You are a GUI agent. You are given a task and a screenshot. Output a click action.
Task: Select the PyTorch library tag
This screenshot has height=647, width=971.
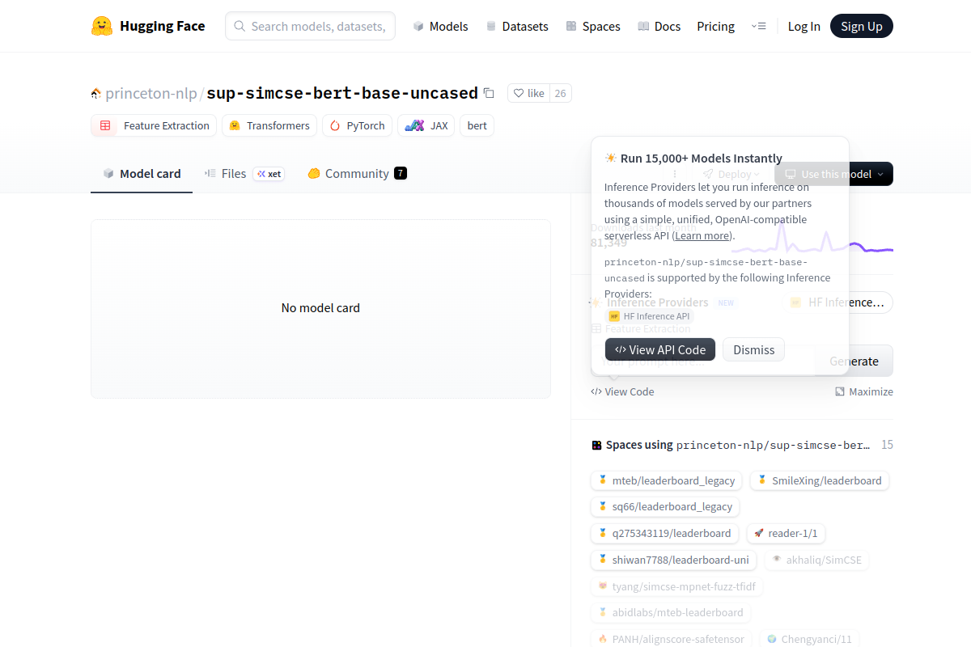[x=357, y=125]
